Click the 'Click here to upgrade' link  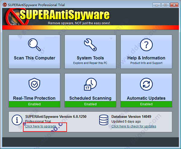tap(41, 126)
